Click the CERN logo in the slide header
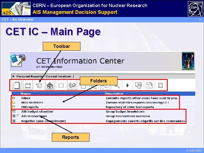 [195, 9]
